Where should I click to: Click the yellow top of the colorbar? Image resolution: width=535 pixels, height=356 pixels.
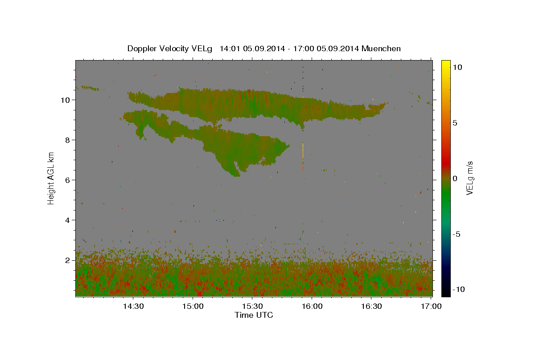click(446, 63)
